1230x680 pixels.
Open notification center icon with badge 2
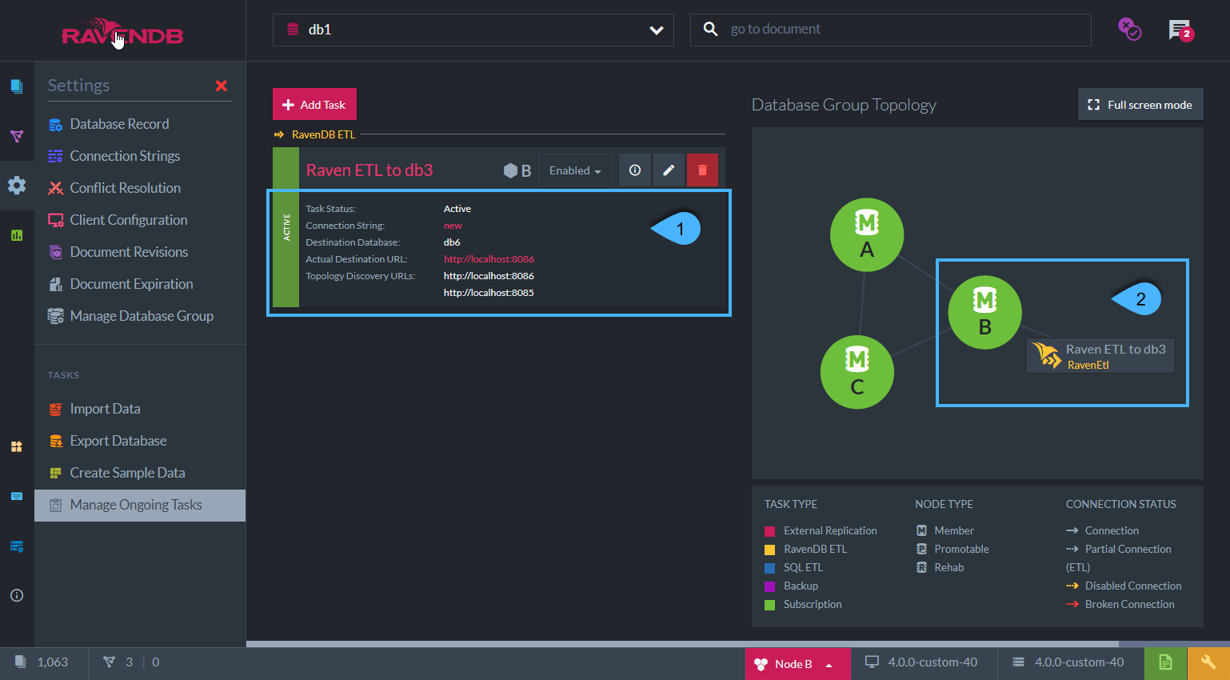point(1180,30)
